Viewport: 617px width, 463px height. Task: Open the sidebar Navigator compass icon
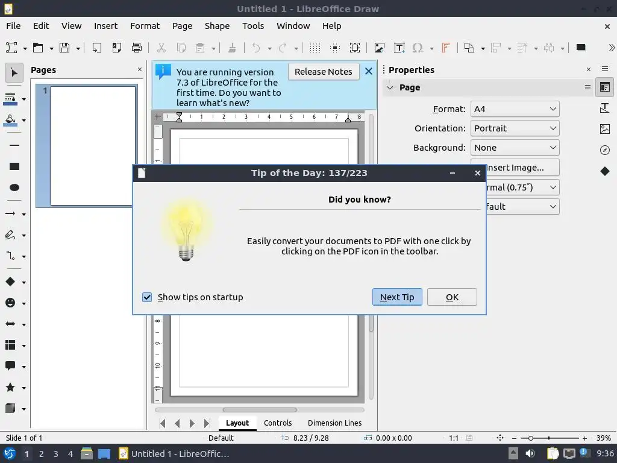click(605, 150)
